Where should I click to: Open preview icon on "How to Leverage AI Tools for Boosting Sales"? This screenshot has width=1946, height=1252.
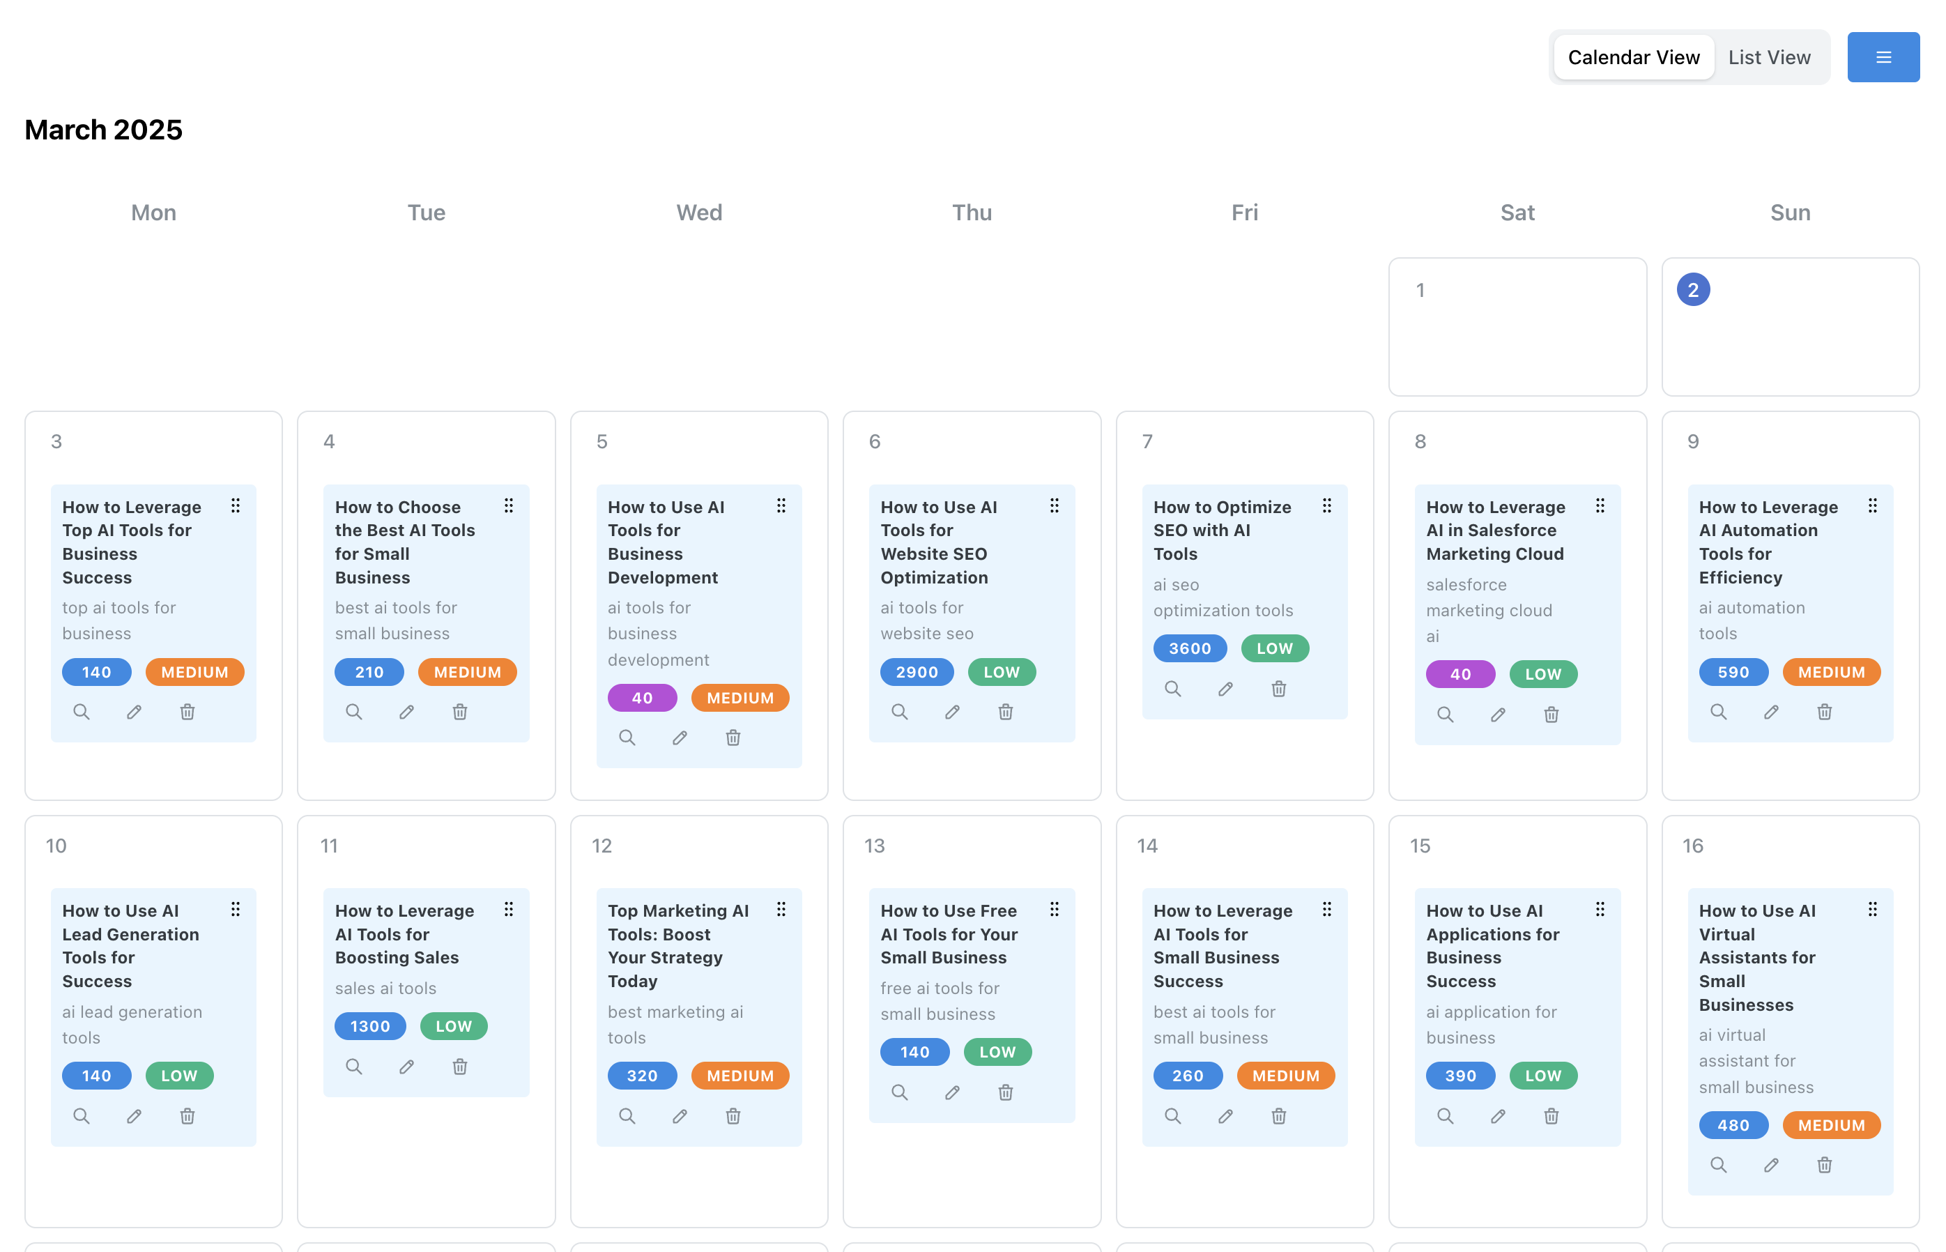354,1066
